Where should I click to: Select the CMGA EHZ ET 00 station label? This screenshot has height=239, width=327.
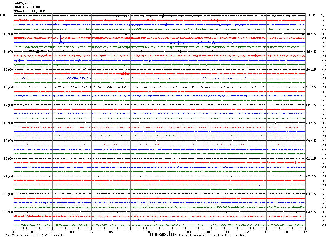(26, 7)
